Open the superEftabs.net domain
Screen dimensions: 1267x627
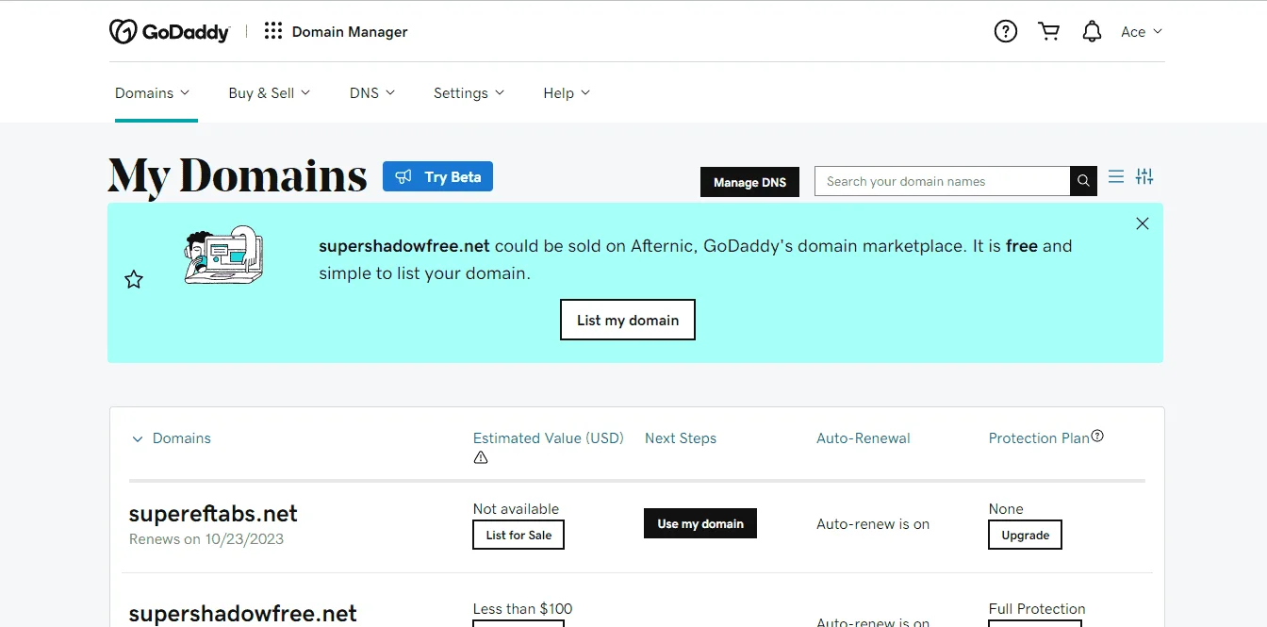213,514
